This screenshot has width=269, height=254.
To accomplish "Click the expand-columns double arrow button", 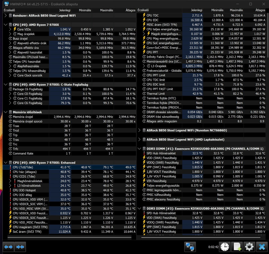I will pyautogui.click(x=8, y=247).
